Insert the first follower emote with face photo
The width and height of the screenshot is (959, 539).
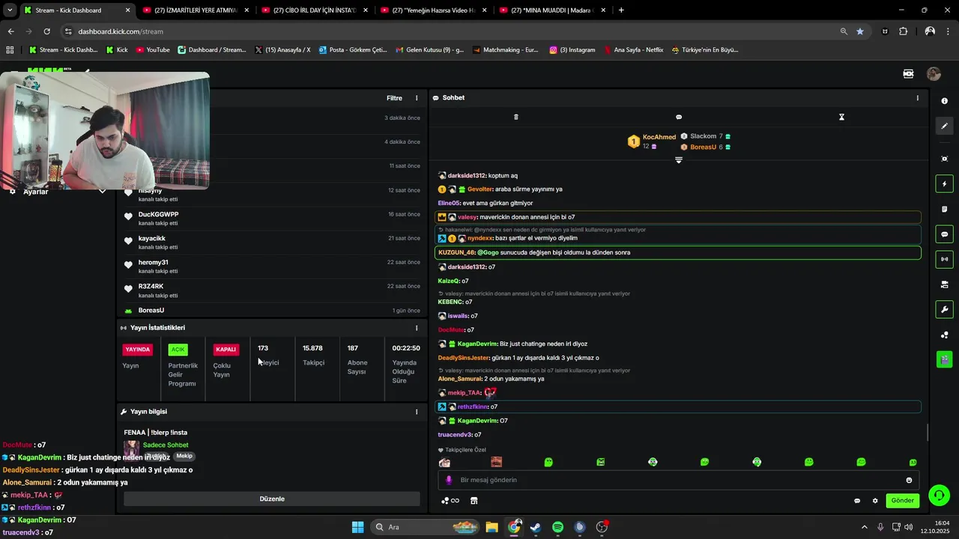[444, 463]
